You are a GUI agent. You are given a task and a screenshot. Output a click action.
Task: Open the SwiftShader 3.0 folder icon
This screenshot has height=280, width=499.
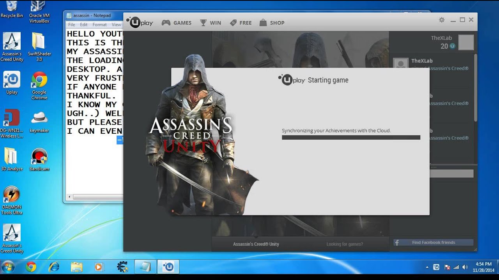(39, 47)
